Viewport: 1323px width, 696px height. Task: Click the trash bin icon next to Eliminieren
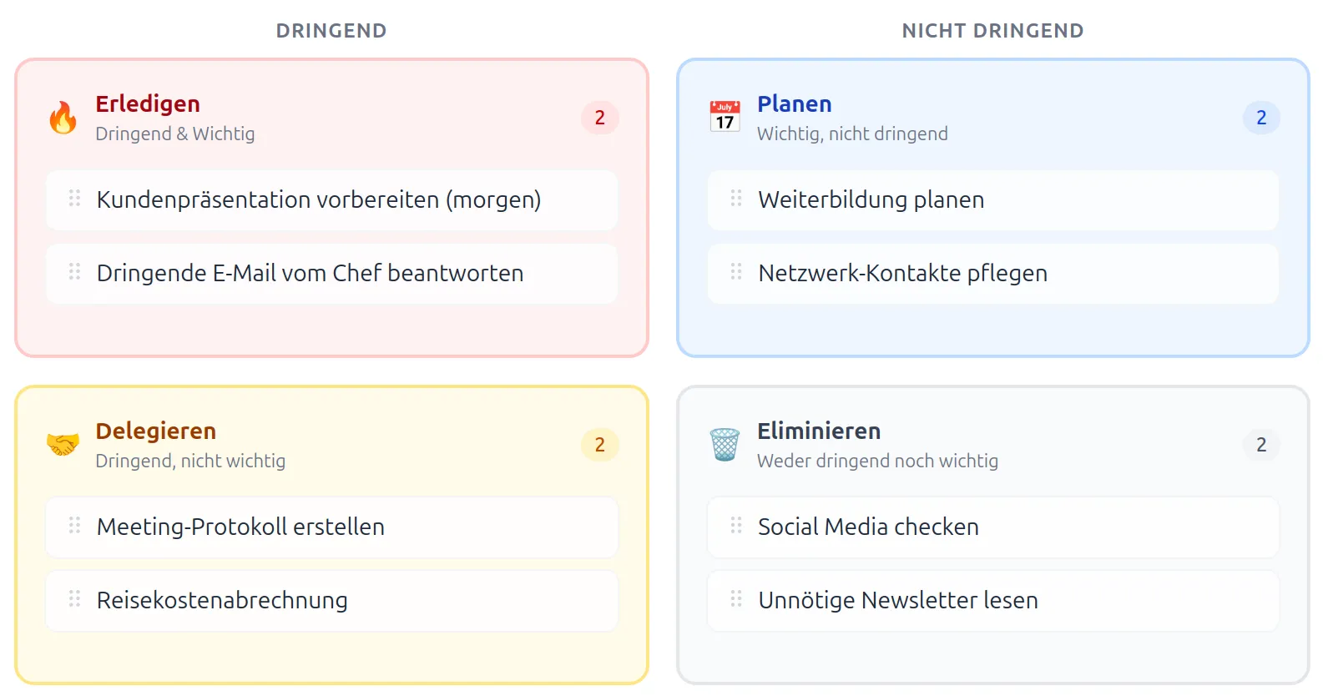pyautogui.click(x=725, y=444)
